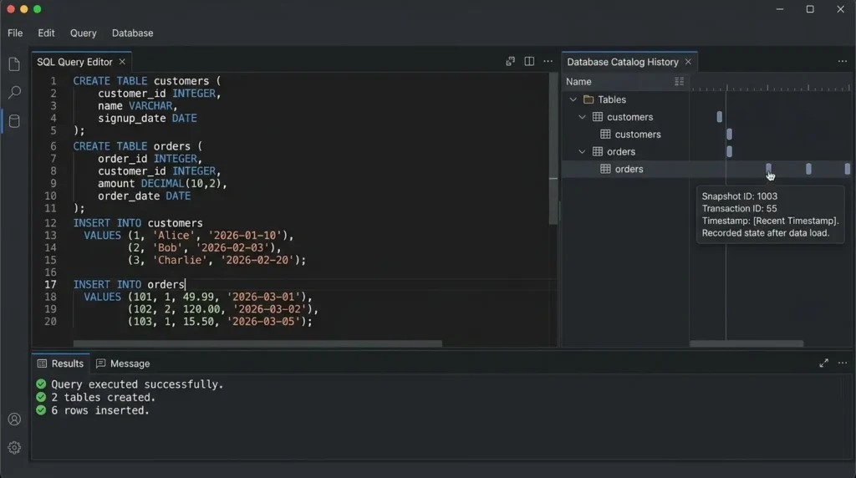Click line 1 CREATE TABLE customers
Image resolution: width=856 pixels, height=478 pixels.
[x=147, y=81]
